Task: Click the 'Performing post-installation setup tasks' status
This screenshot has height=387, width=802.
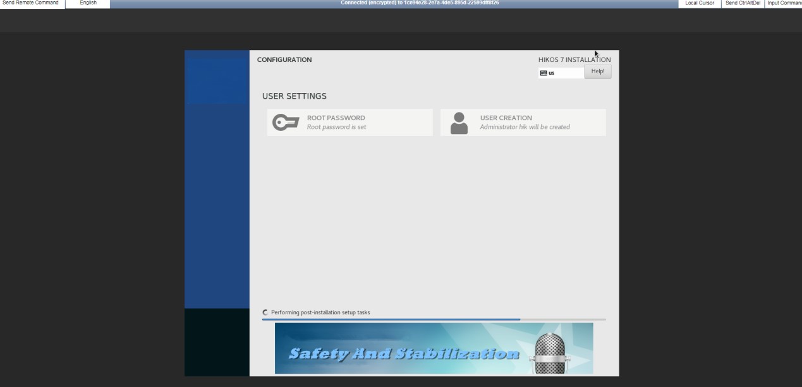Action: [x=320, y=312]
